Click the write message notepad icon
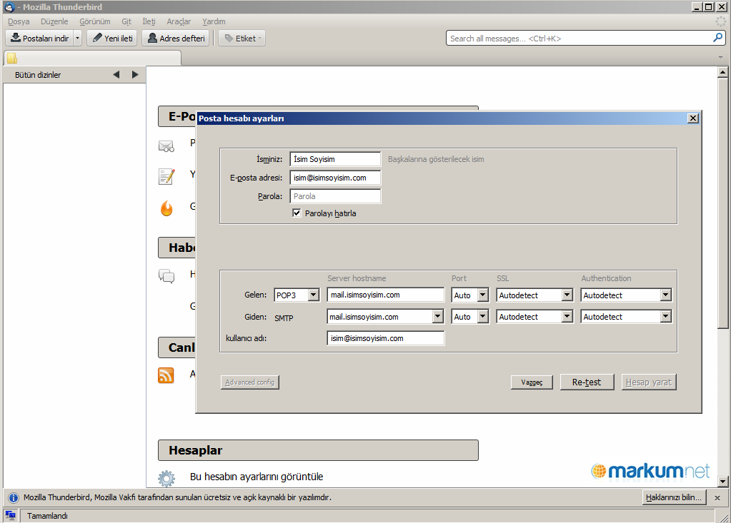Screen dimensions: 731x523 166,176
